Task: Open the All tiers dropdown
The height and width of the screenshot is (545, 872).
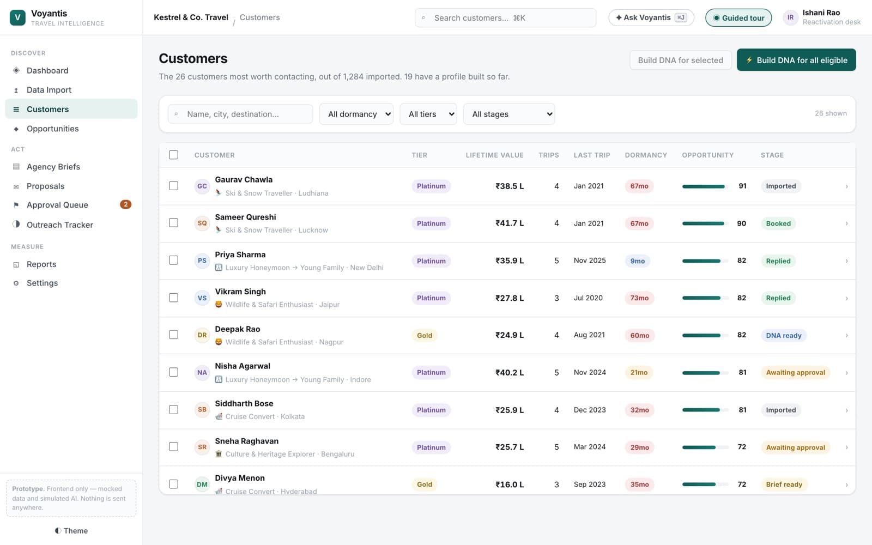Action: [428, 114]
